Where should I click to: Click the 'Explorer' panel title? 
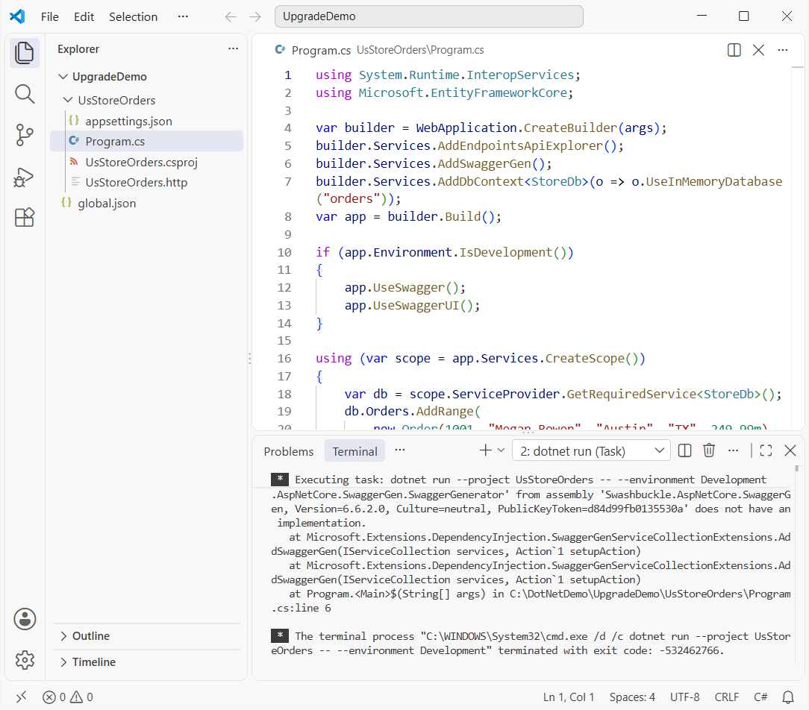tap(78, 49)
